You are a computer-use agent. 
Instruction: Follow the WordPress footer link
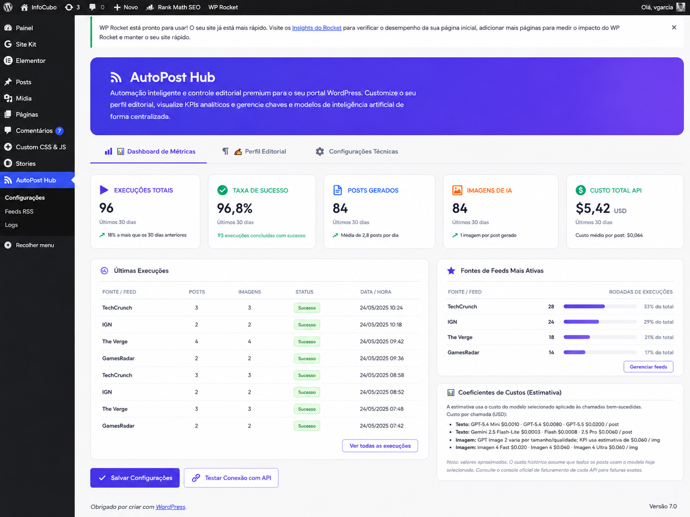tap(171, 507)
